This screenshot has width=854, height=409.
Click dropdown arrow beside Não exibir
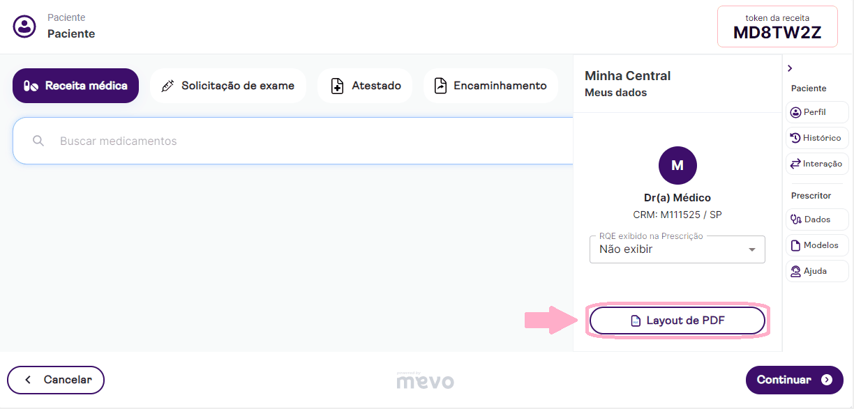coord(751,249)
